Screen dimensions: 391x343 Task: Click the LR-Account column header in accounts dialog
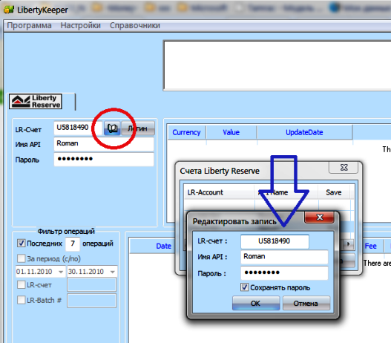[219, 192]
